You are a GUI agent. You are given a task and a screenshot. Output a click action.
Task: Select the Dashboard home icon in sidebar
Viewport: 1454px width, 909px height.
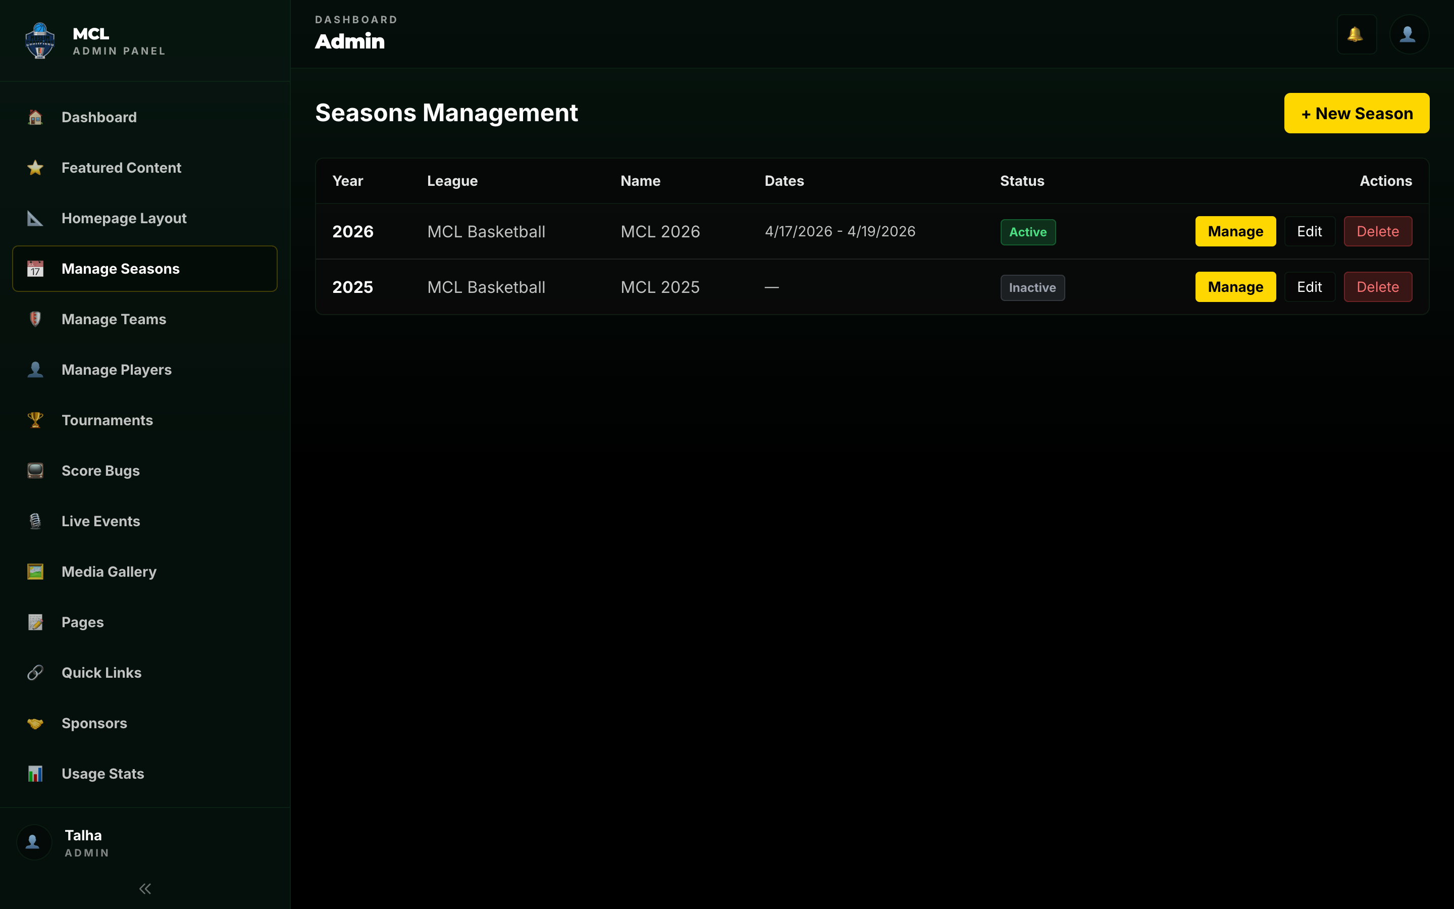(x=35, y=117)
